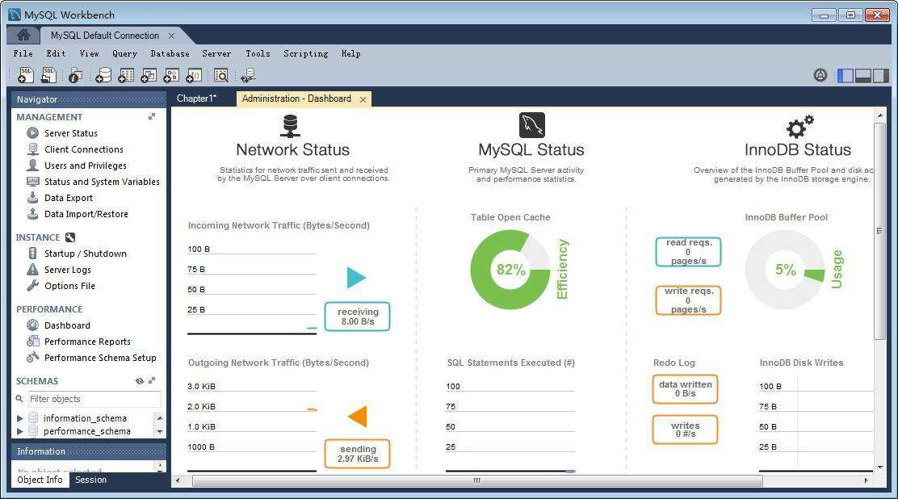Expand the SCHEMAS section to full view
898x499 pixels.
152,380
